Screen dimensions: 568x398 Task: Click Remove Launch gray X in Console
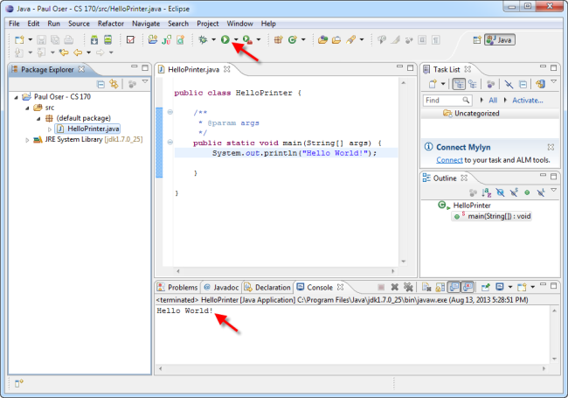pyautogui.click(x=395, y=288)
